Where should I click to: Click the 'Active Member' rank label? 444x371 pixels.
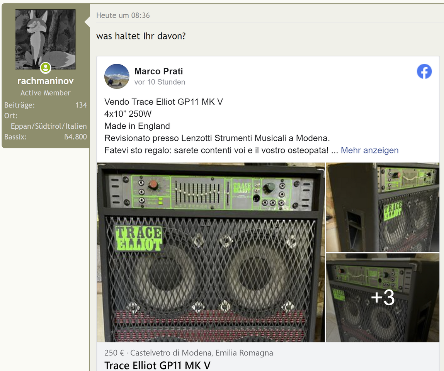[46, 93]
